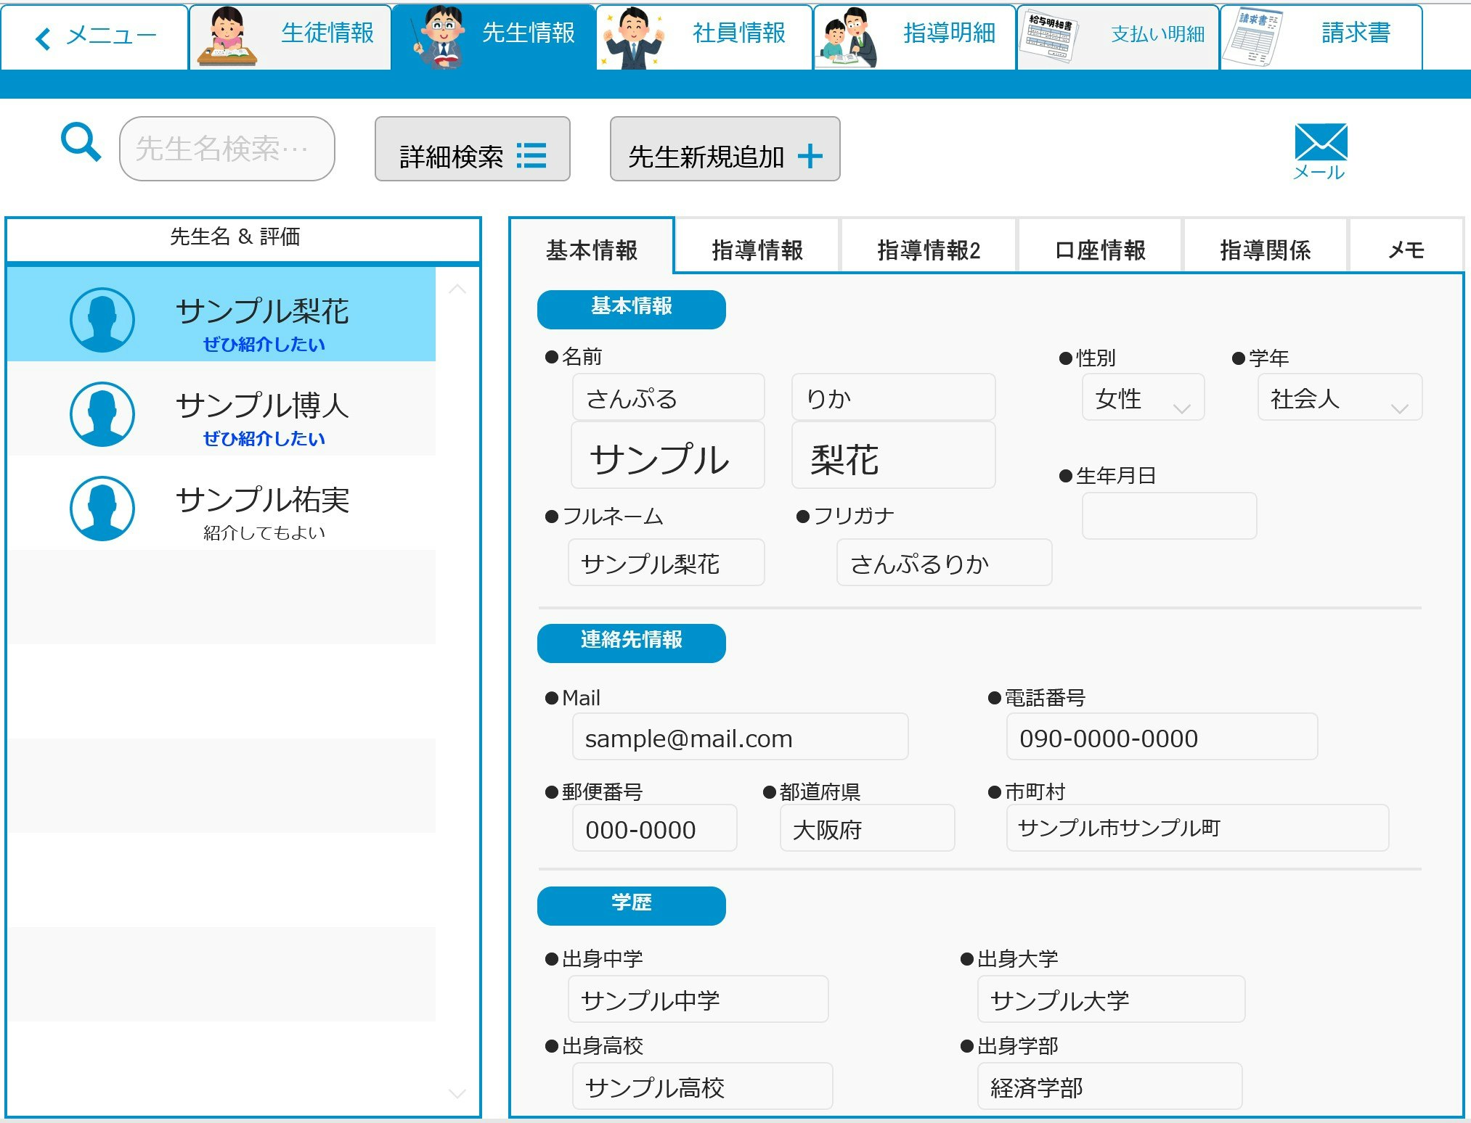This screenshot has height=1123, width=1471.
Task: Open the 性別 dropdown showing 女性
Action: pyautogui.click(x=1142, y=398)
